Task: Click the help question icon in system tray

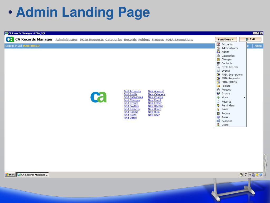Action: [x=241, y=175]
